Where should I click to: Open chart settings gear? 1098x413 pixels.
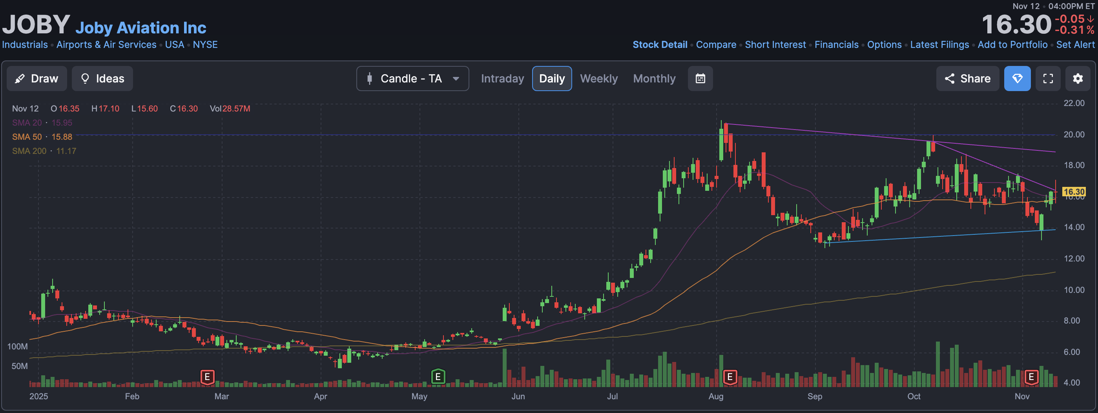[x=1078, y=79]
